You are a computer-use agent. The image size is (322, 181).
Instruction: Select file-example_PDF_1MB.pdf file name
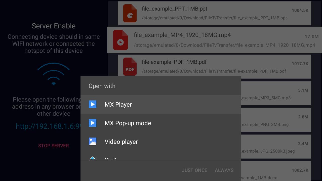(174, 62)
